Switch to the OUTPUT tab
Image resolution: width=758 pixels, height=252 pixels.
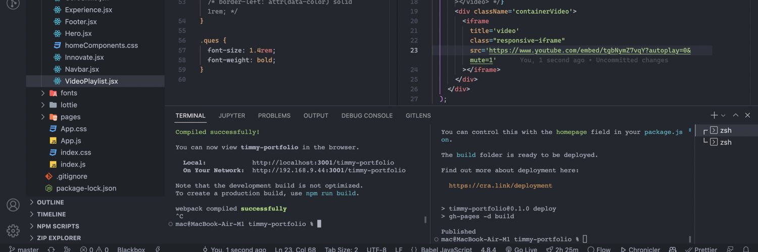pos(316,116)
